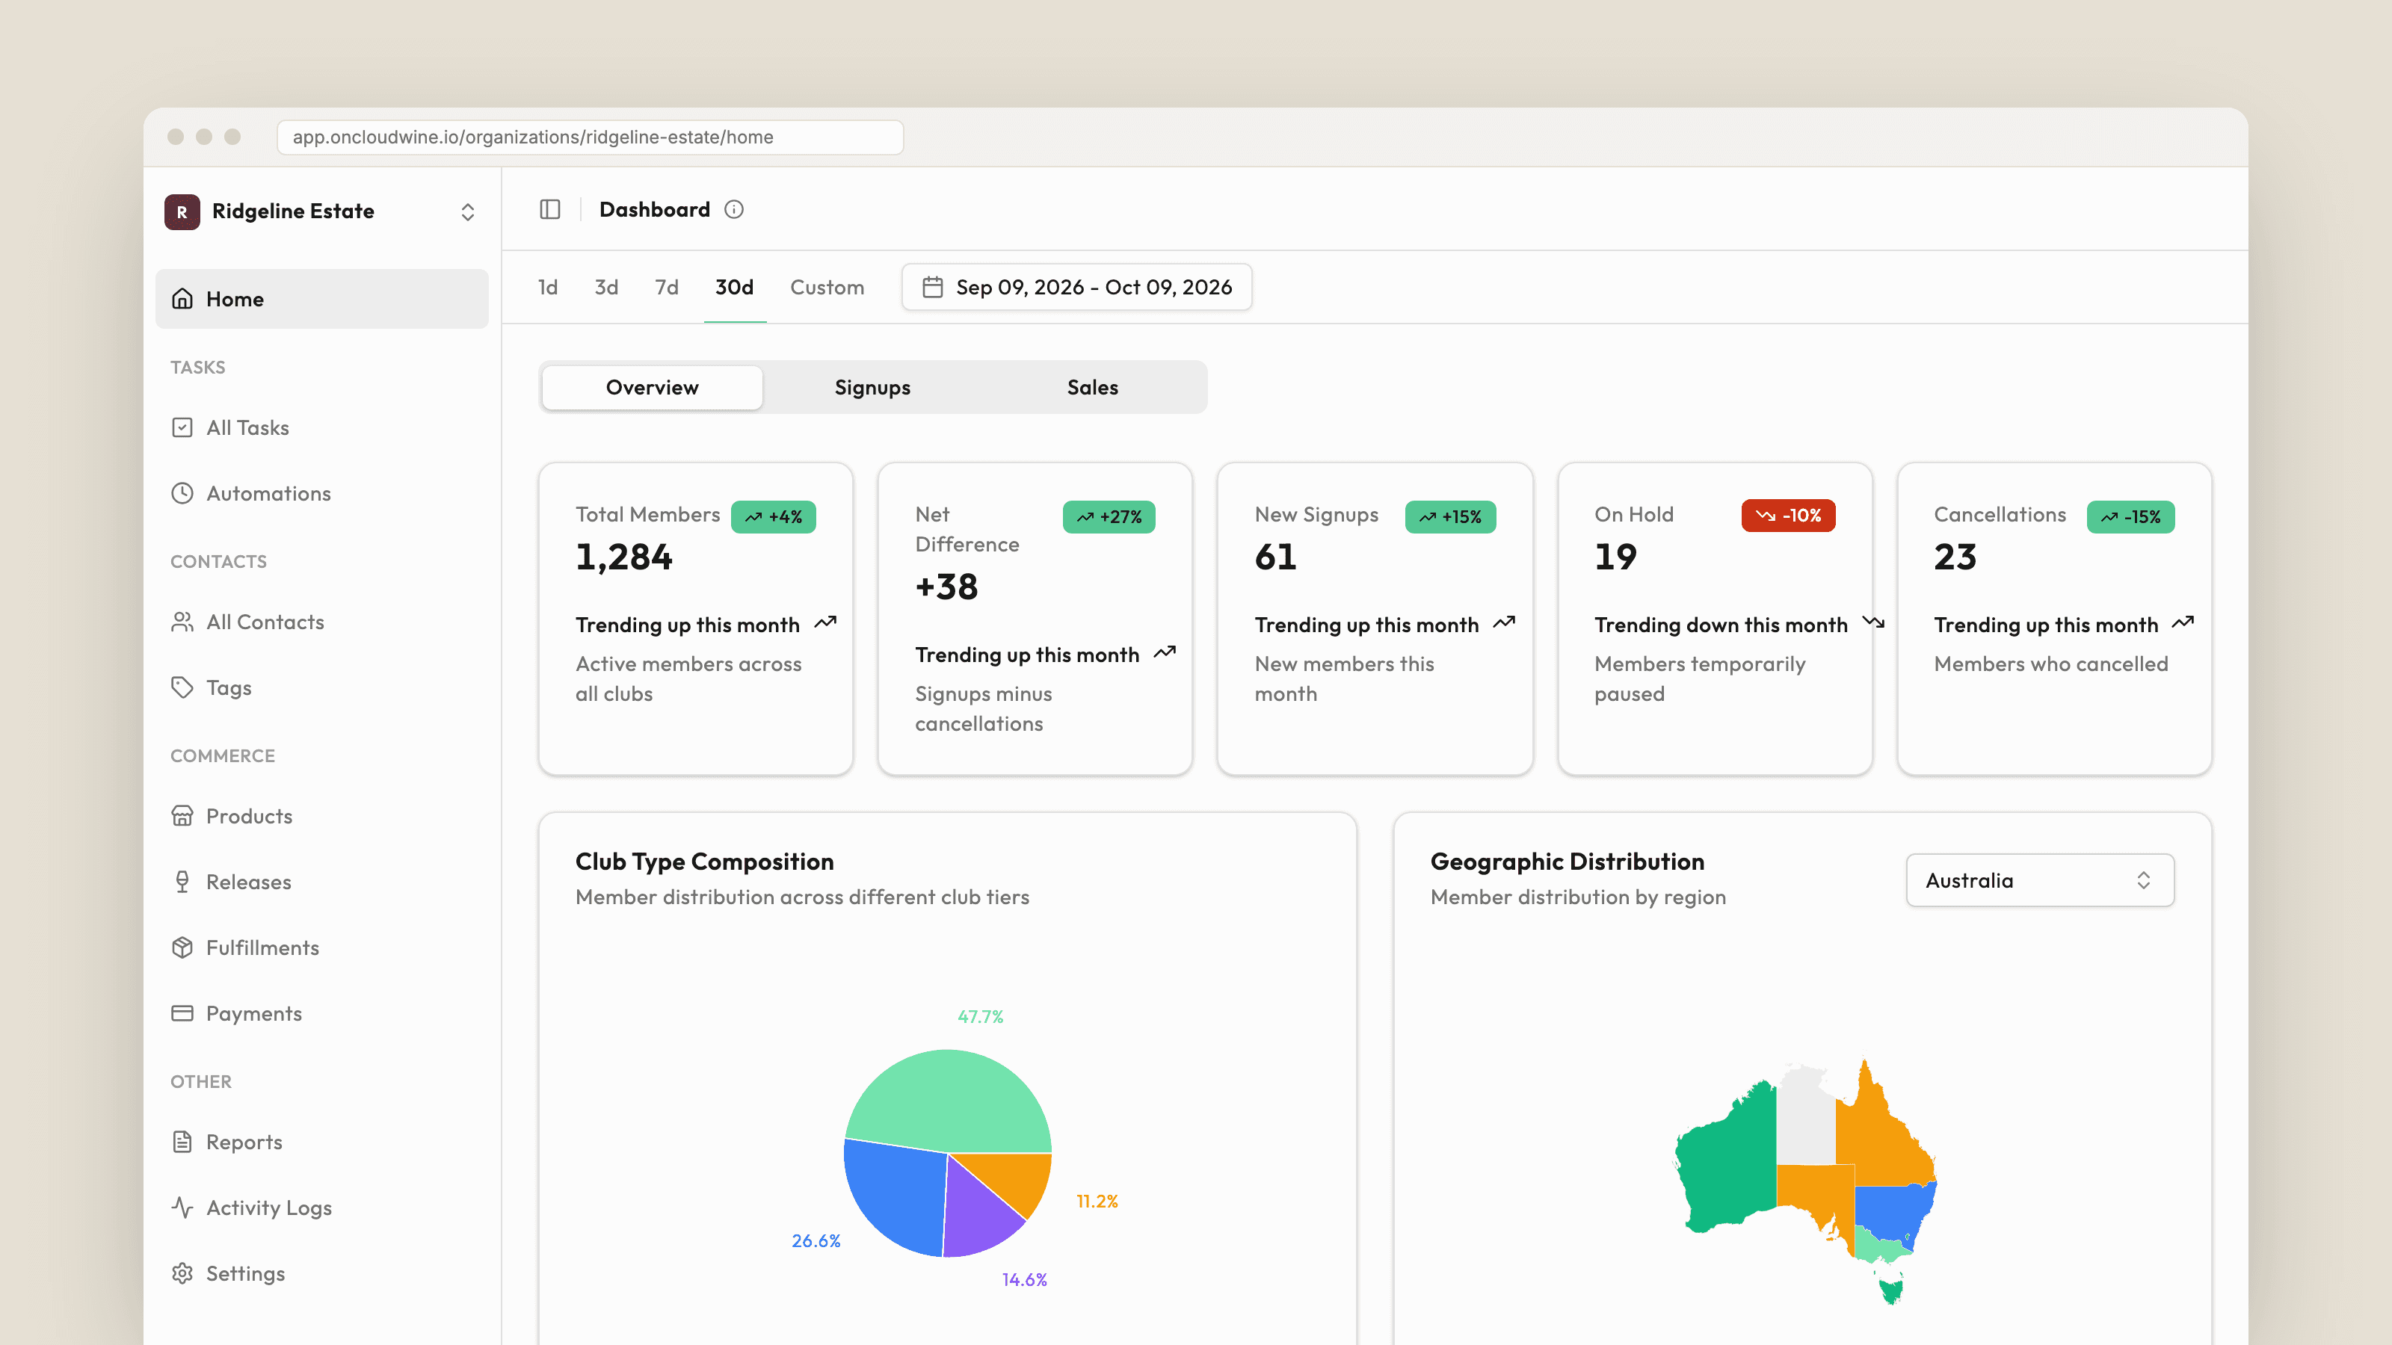Click the All Contacts people icon
Viewport: 2392px width, 1345px height.
[x=182, y=622]
